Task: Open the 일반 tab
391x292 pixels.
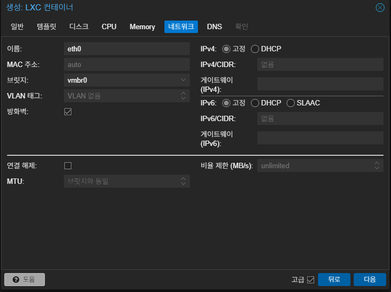Action: pos(17,26)
